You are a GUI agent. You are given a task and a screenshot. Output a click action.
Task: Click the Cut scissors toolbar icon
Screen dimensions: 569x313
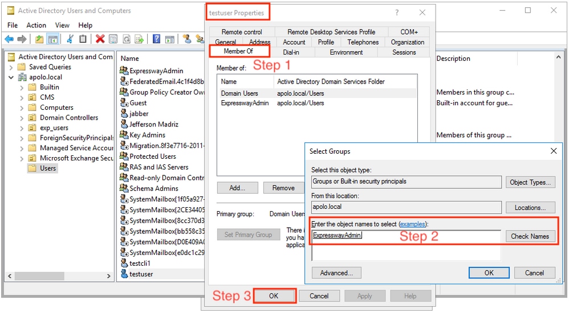click(x=70, y=39)
